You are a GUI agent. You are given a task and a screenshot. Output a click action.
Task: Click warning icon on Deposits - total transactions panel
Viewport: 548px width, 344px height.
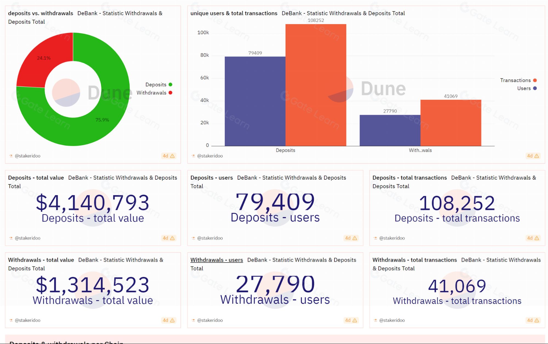pos(537,238)
